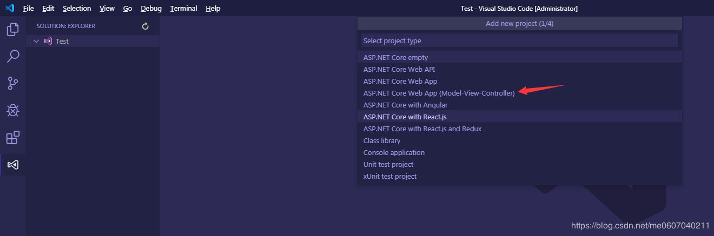
Task: Open the Terminal menu
Action: pyautogui.click(x=183, y=9)
